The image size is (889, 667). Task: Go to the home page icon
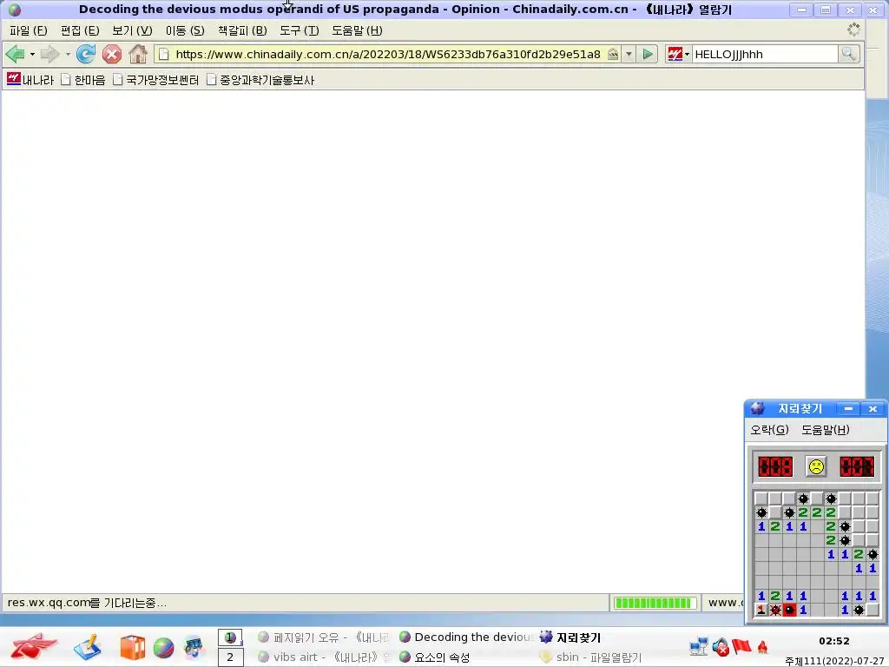point(138,55)
